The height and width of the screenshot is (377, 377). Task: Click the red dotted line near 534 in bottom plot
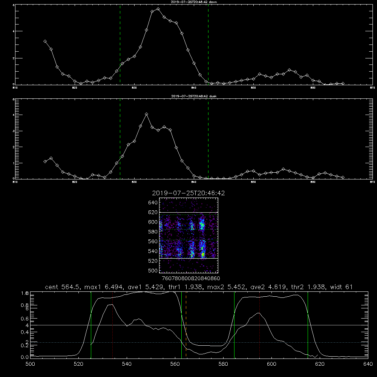pos(112,325)
